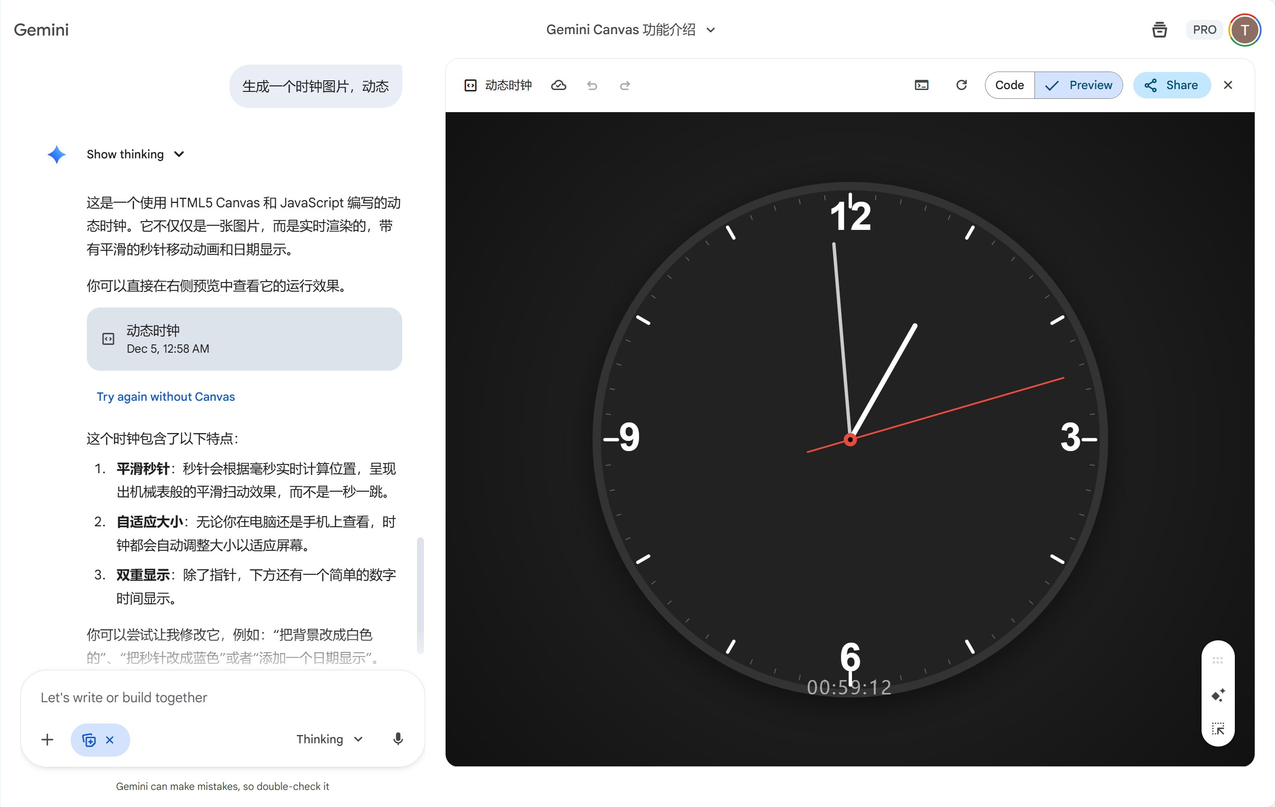Open the console panel icon
Image resolution: width=1275 pixels, height=807 pixels.
click(x=921, y=85)
